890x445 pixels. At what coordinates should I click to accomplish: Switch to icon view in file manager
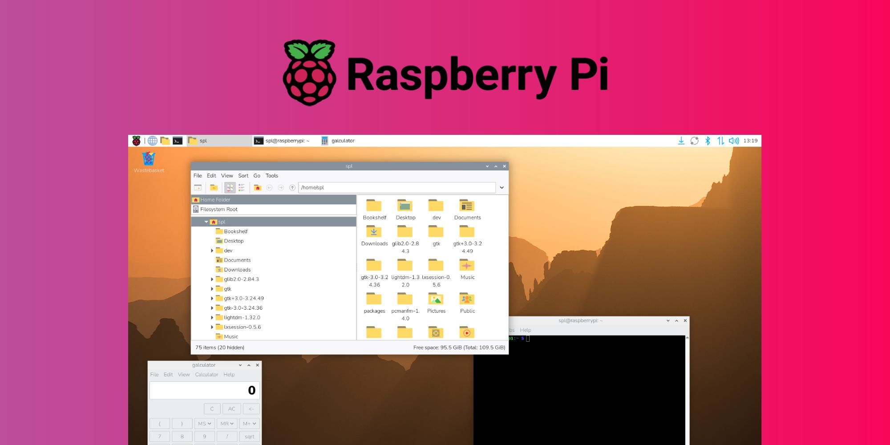[231, 187]
